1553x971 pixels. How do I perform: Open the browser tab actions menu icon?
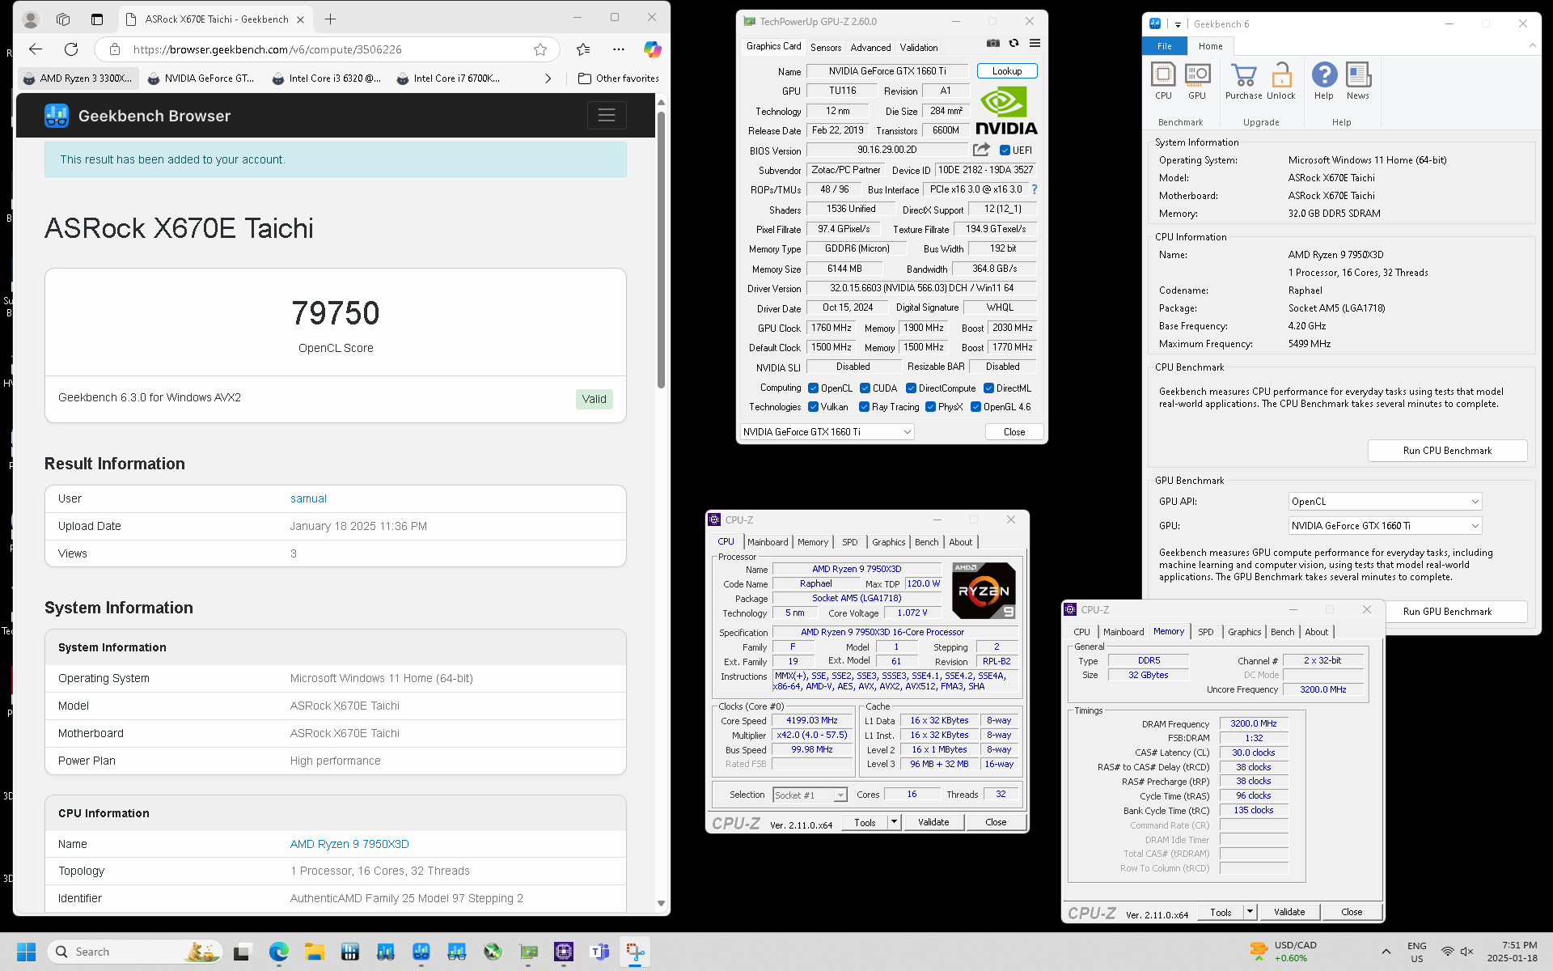(x=96, y=19)
